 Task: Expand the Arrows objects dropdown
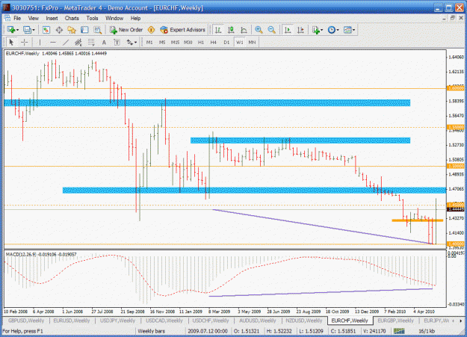[132, 43]
